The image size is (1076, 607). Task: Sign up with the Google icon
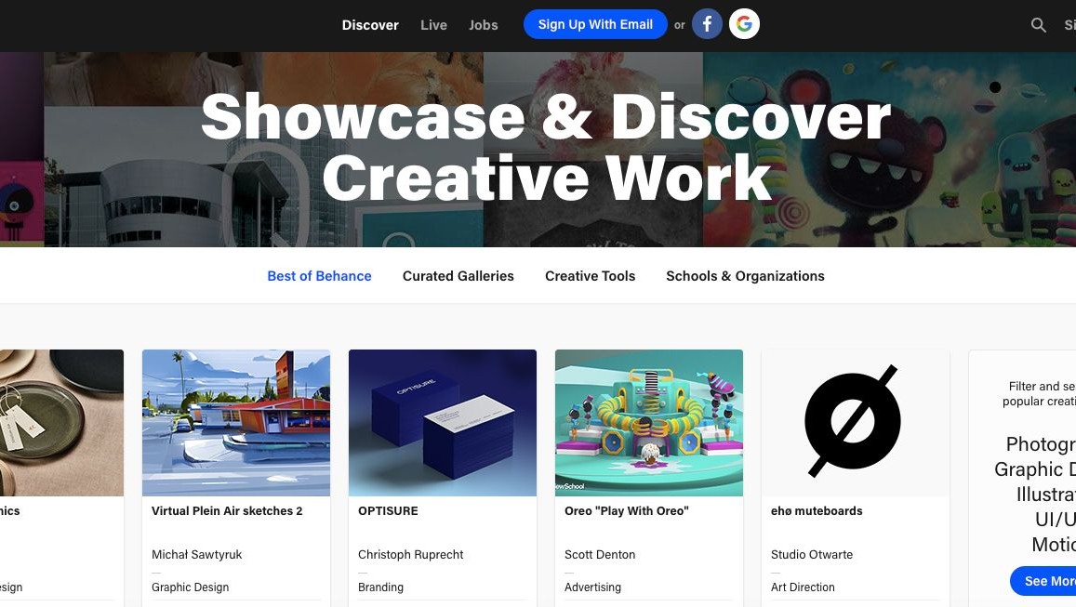(744, 24)
